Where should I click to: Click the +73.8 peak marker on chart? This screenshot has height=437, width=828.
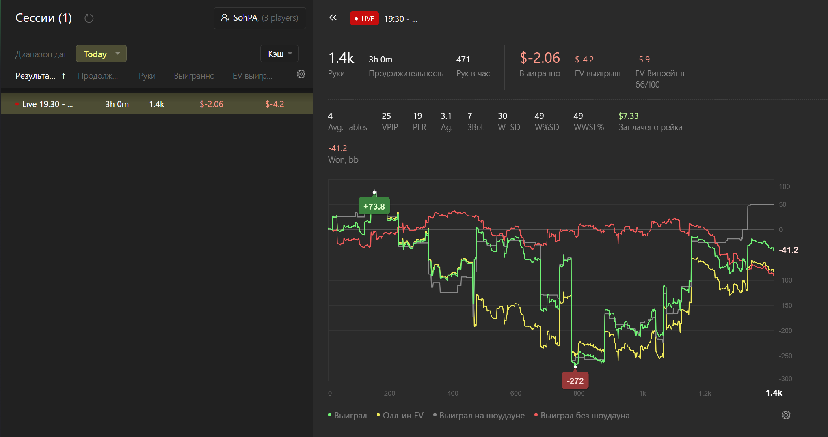click(374, 206)
